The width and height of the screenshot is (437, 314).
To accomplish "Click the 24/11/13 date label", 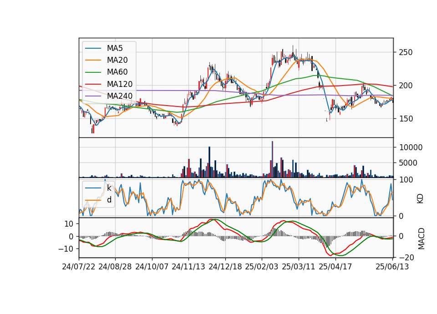I will [188, 267].
